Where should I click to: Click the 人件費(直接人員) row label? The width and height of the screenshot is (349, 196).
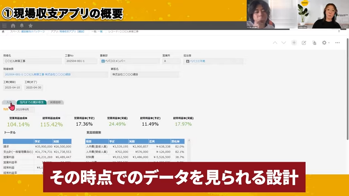[96, 147]
